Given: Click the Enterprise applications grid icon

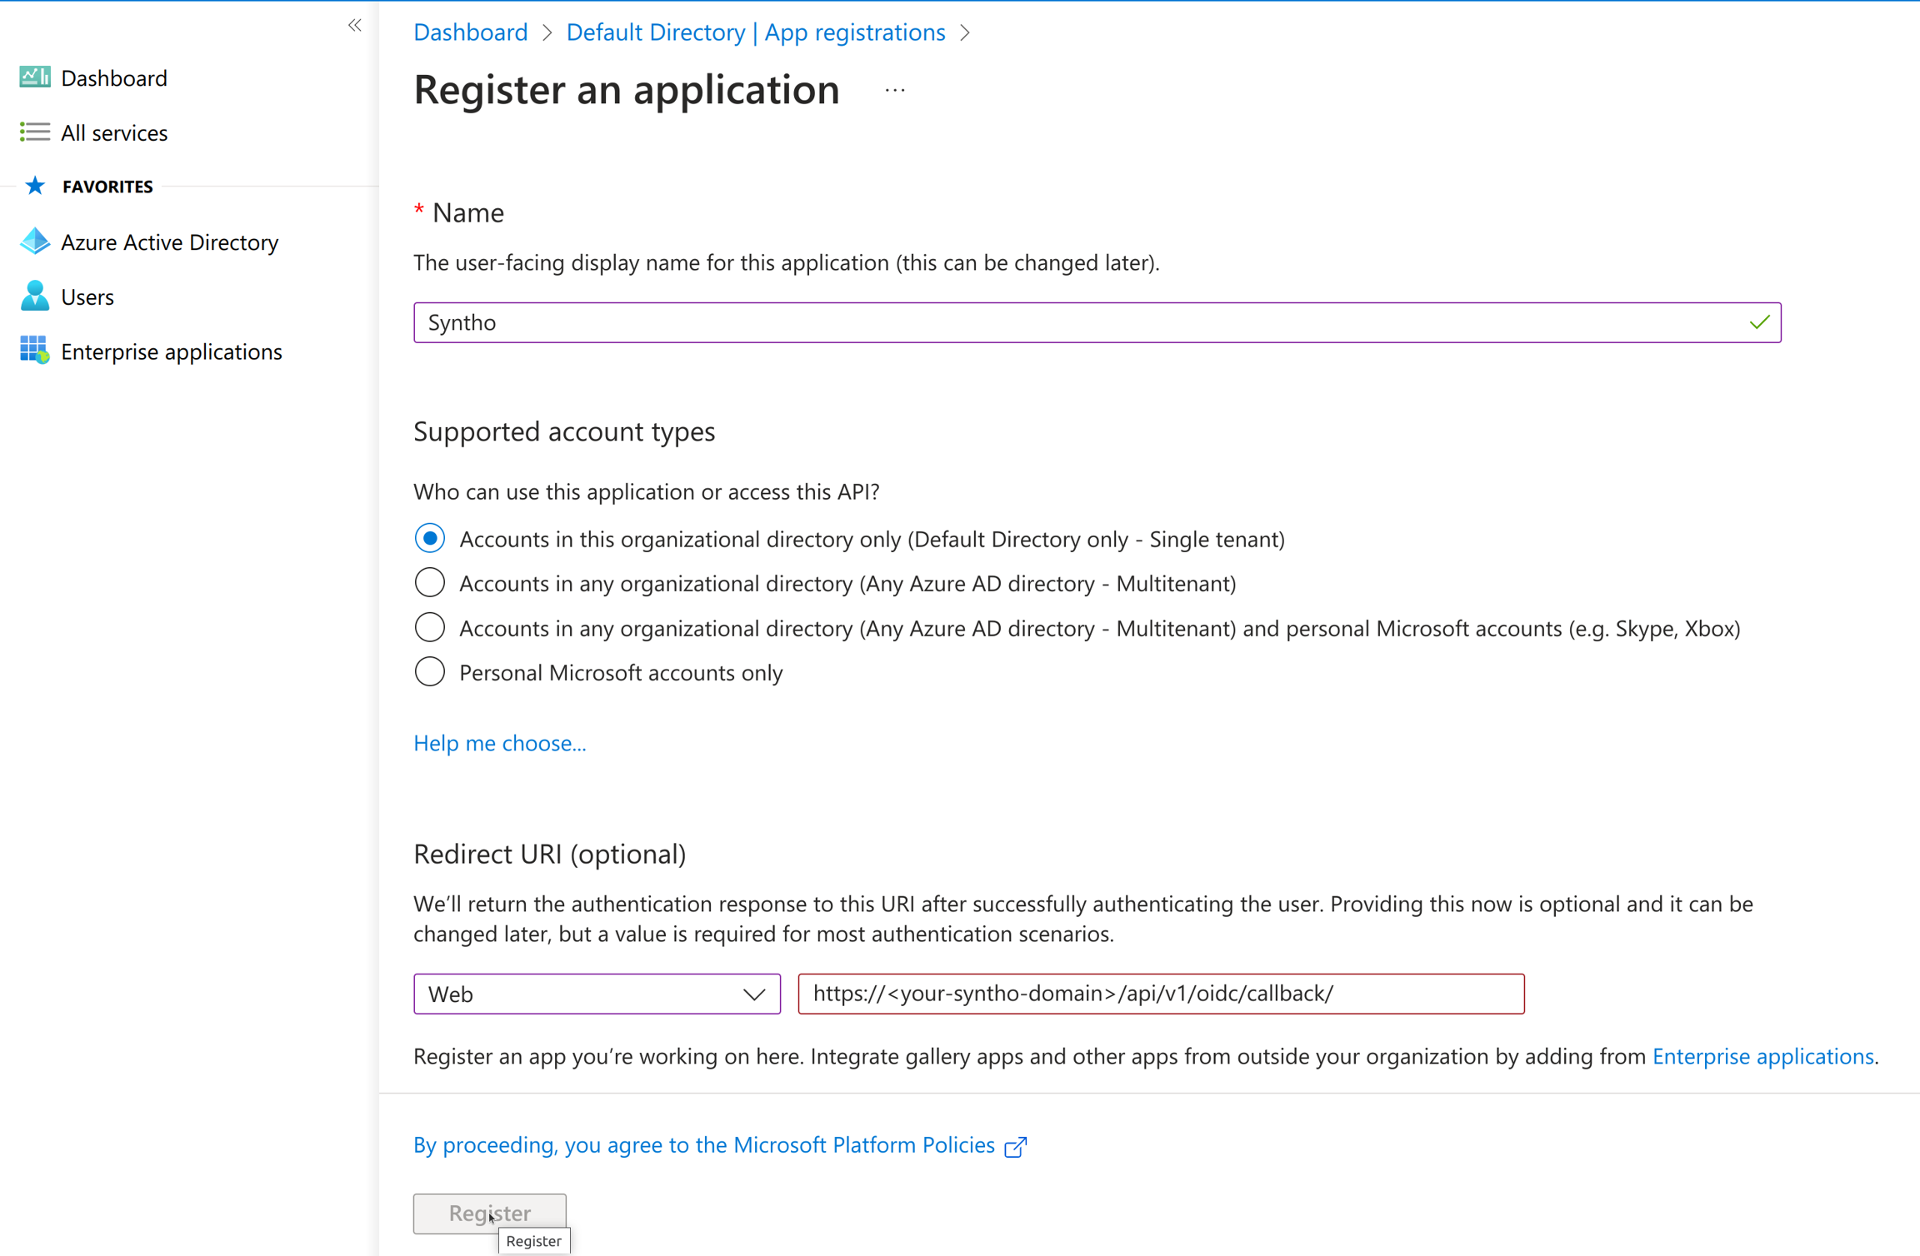Looking at the screenshot, I should coord(34,351).
